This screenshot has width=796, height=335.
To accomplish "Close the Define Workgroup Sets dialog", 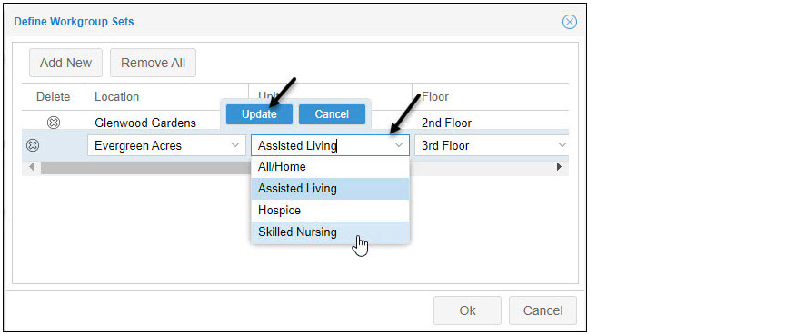I will (570, 22).
